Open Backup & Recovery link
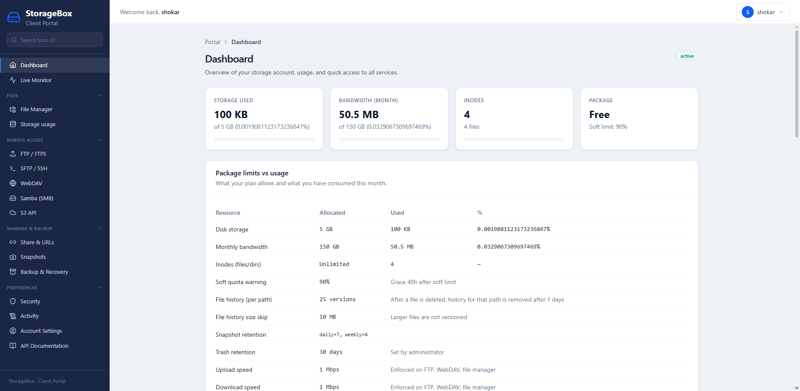The width and height of the screenshot is (800, 391). pos(55,272)
